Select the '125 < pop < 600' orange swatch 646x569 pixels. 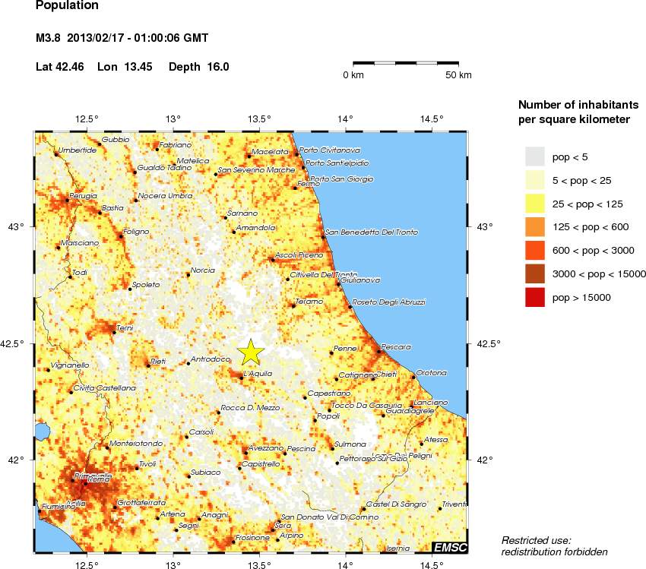pos(535,227)
